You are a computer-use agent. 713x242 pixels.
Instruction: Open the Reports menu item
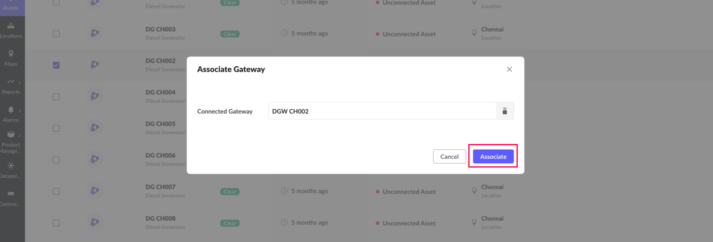click(x=11, y=86)
